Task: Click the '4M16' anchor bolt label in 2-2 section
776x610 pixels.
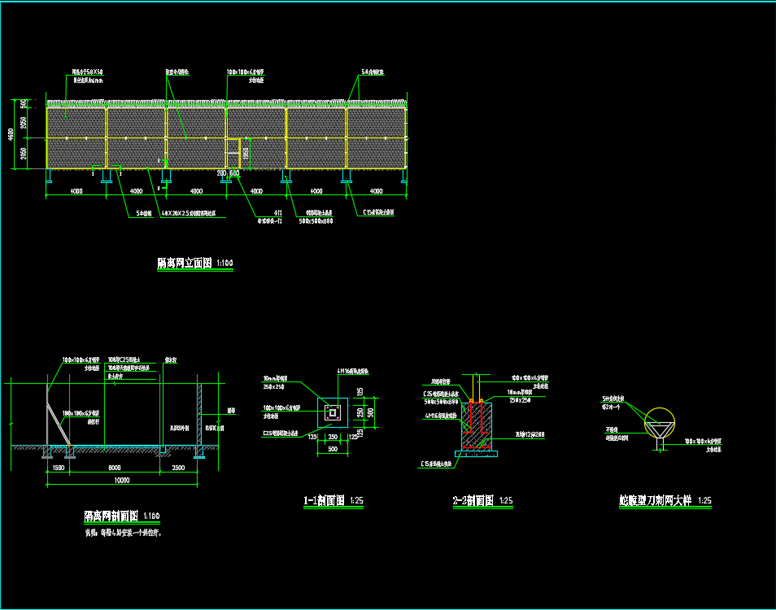Action: coord(442,416)
